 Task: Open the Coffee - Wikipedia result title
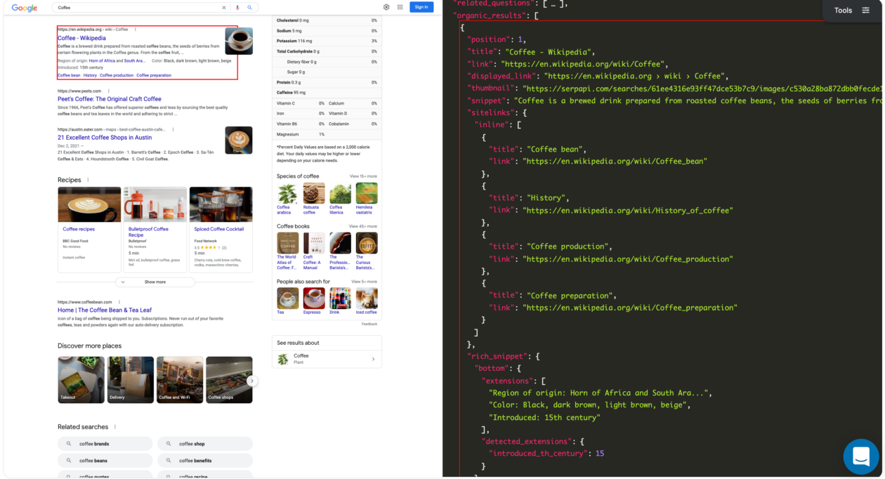coord(81,38)
